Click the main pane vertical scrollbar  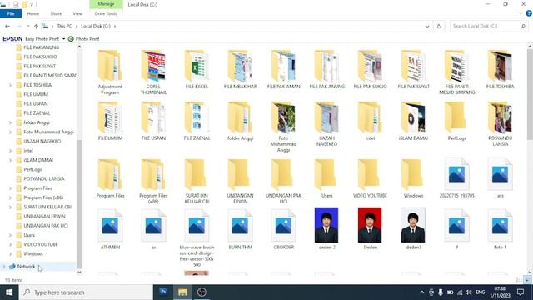[x=530, y=95]
